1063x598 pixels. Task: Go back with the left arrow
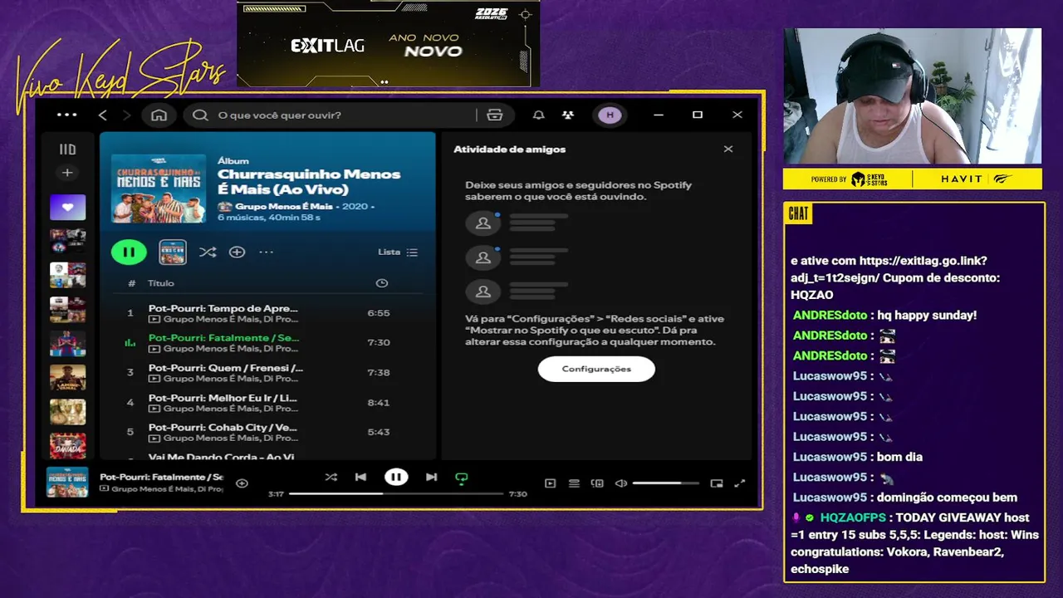point(103,115)
